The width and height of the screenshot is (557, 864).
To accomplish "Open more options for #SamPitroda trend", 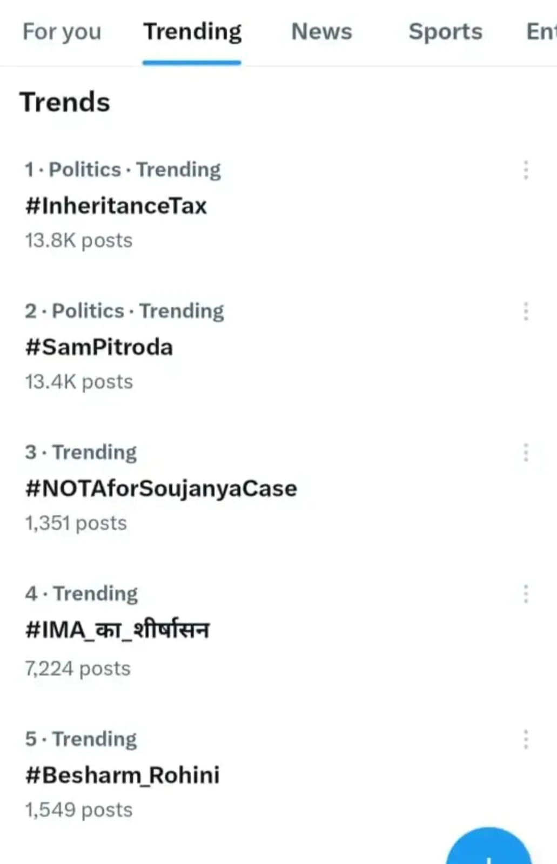I will 526,312.
